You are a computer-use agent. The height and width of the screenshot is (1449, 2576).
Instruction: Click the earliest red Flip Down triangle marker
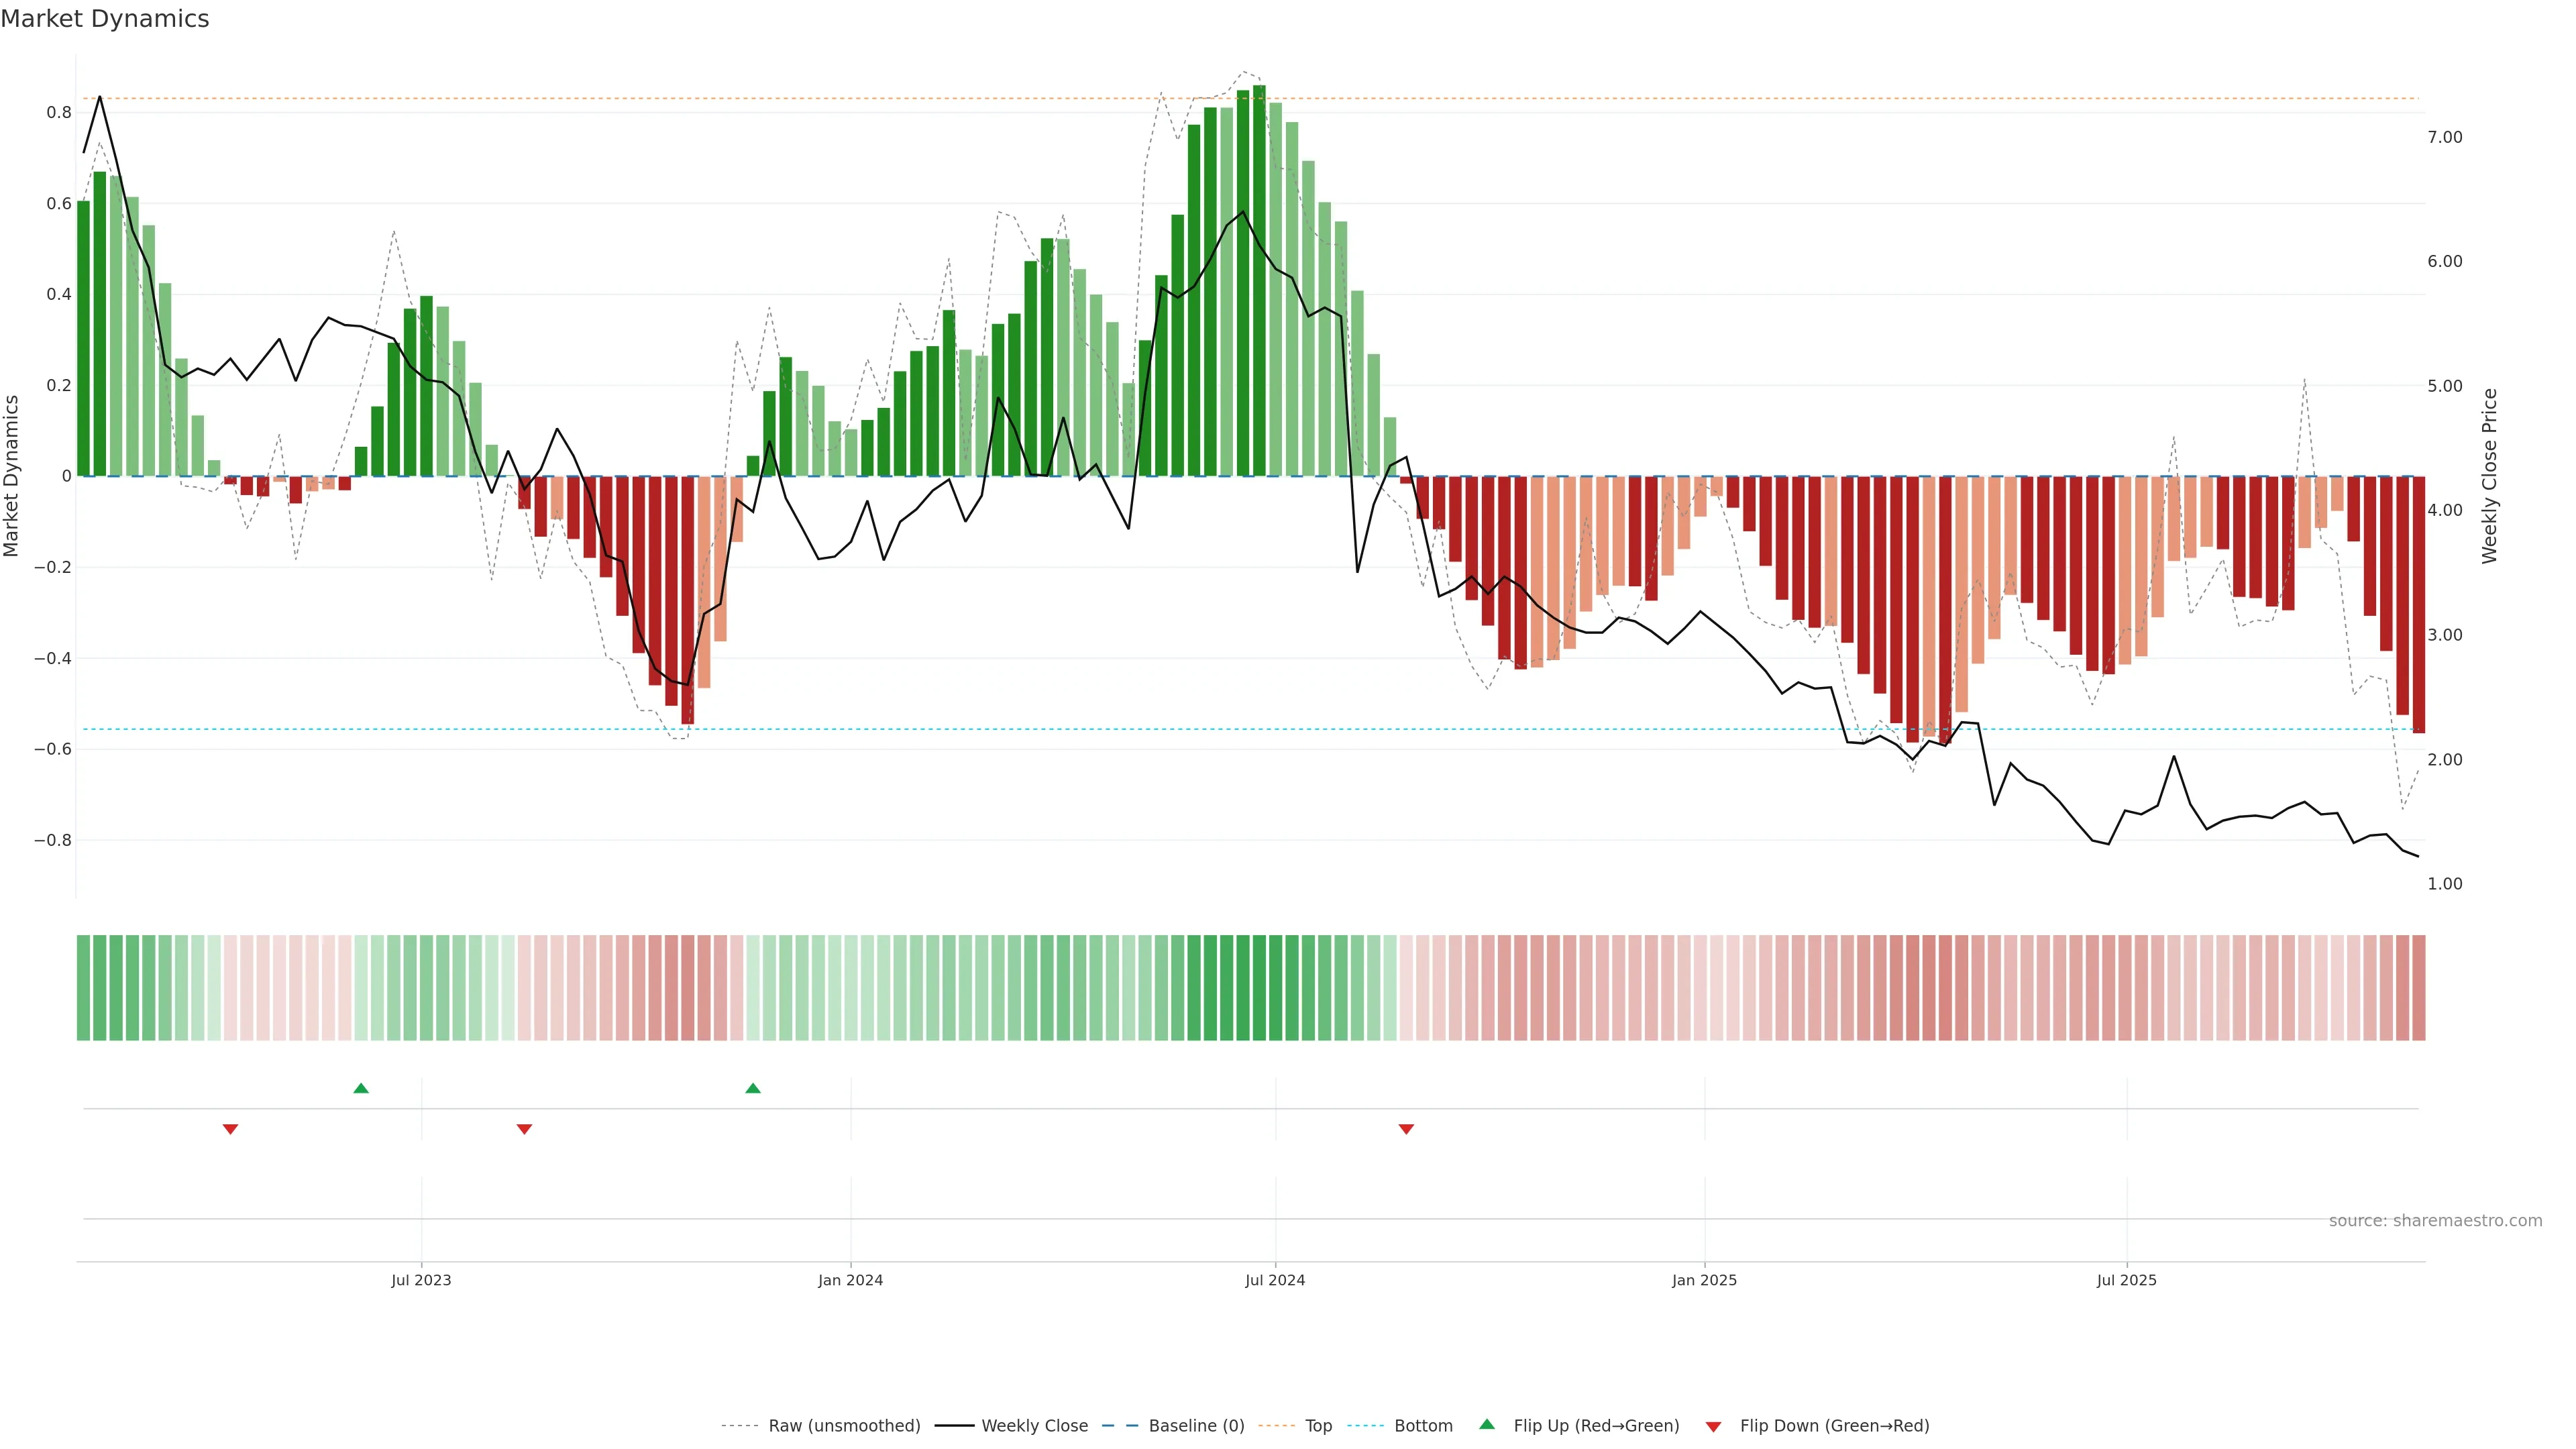[x=230, y=1129]
